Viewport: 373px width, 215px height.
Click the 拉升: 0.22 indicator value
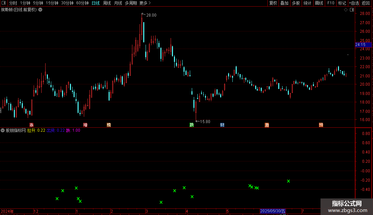point(36,130)
